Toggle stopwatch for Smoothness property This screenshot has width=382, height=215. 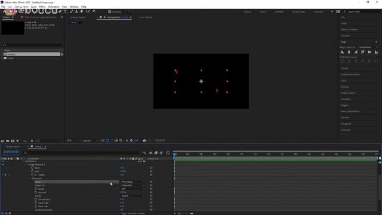point(36,199)
